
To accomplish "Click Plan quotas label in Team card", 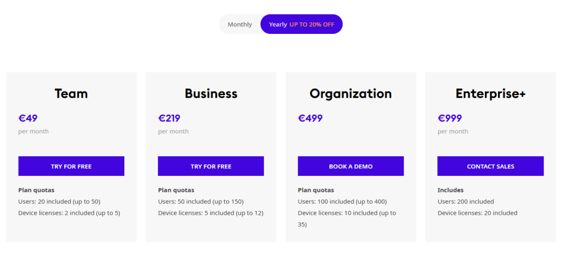I will tap(37, 190).
